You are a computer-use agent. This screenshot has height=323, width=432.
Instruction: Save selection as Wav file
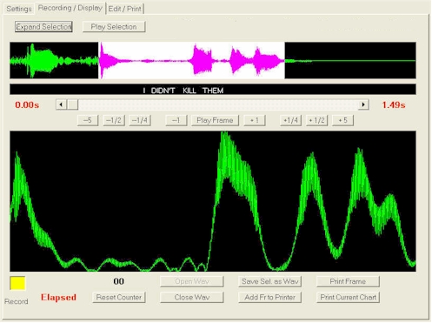(x=270, y=281)
